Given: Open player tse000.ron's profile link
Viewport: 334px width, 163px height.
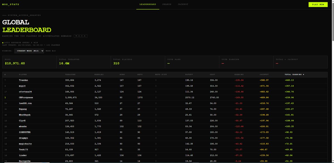Looking at the screenshot, I should (25, 103).
